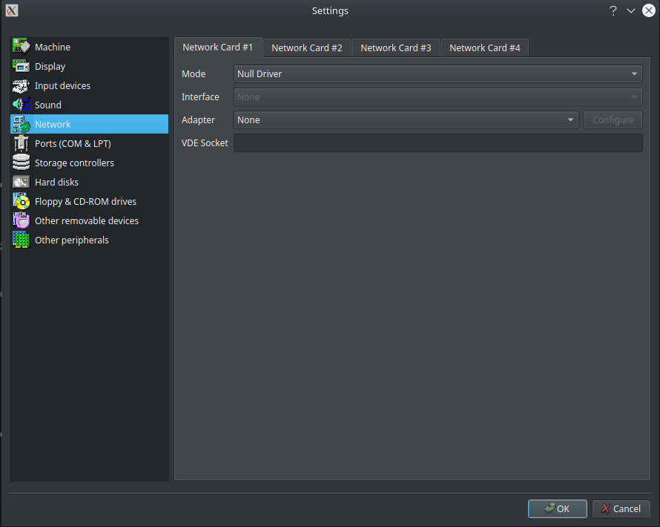
Task: Go to Floppy & CD-ROM drives settings
Action: 89,201
